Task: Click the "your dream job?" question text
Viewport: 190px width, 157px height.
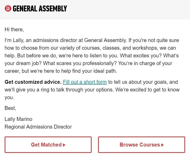Action: pyautogui.click(x=23, y=63)
